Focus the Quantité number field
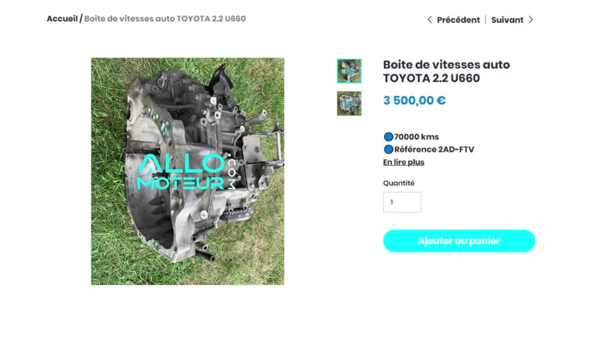The height and width of the screenshot is (337, 600). [402, 202]
